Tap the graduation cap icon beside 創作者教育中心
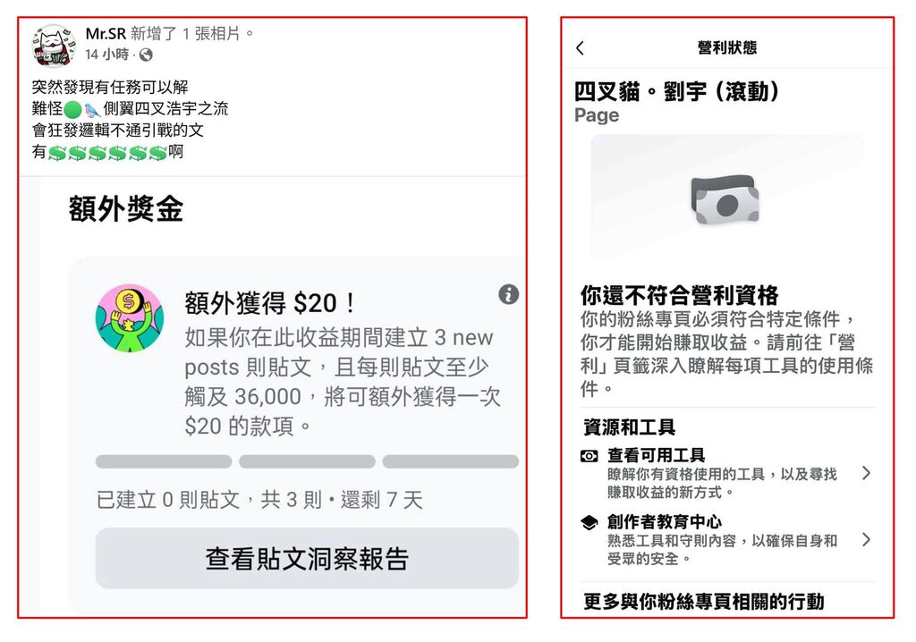 589,521
